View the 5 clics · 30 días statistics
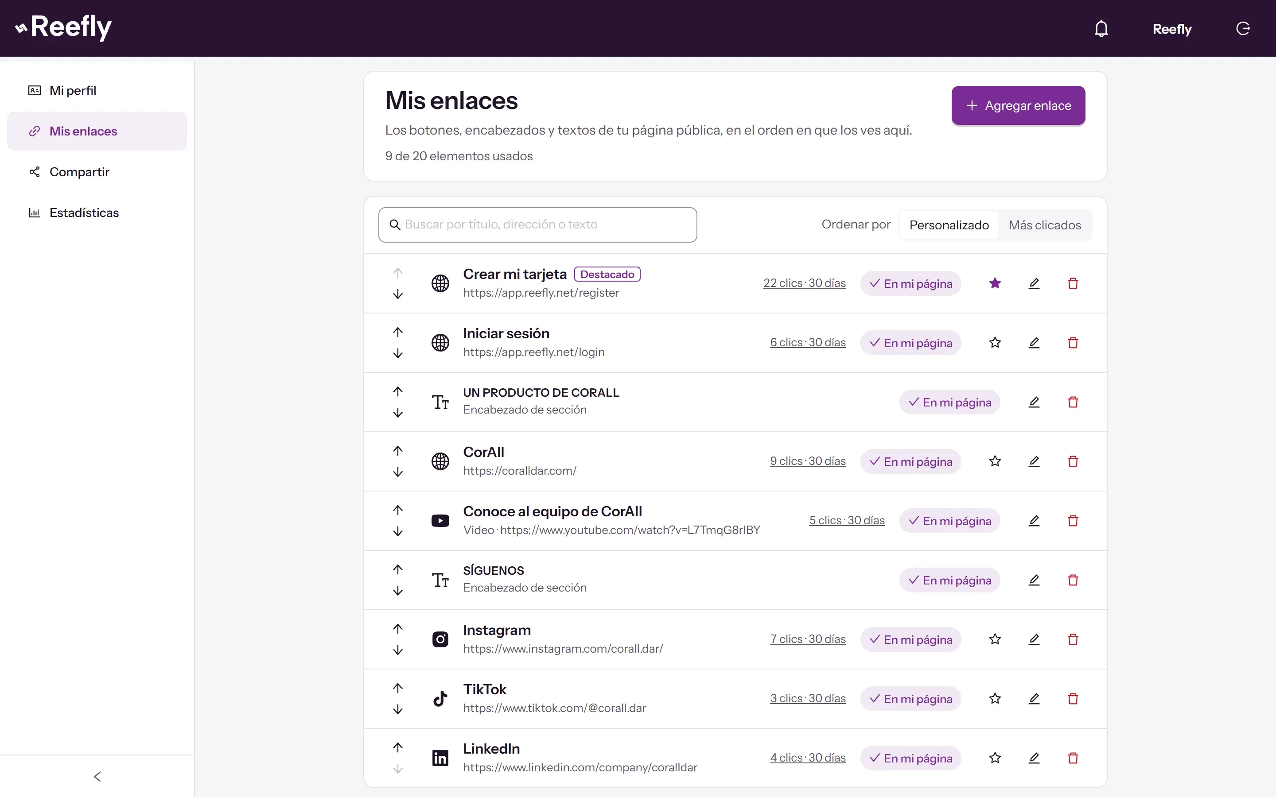This screenshot has height=797, width=1276. [x=847, y=520]
